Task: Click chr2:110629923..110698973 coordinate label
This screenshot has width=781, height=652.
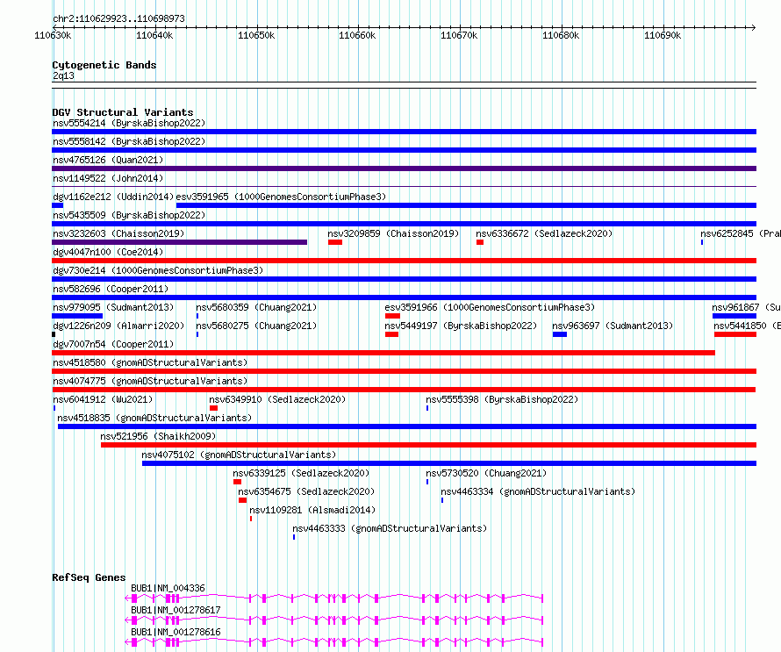Action: (118, 18)
